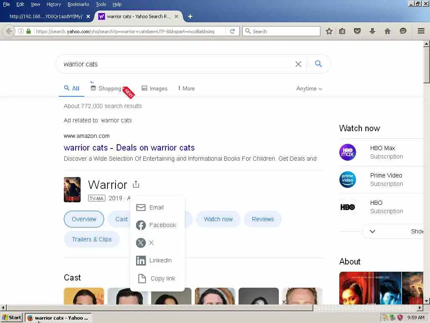Click share icon next to Warrior title
Image resolution: width=430 pixels, height=323 pixels.
point(136,184)
